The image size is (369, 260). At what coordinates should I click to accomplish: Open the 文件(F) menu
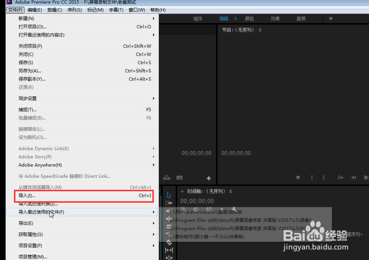click(x=15, y=10)
